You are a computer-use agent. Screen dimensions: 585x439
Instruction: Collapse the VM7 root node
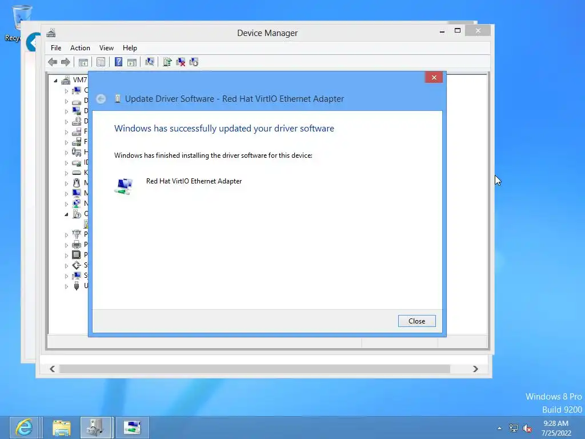click(x=55, y=80)
